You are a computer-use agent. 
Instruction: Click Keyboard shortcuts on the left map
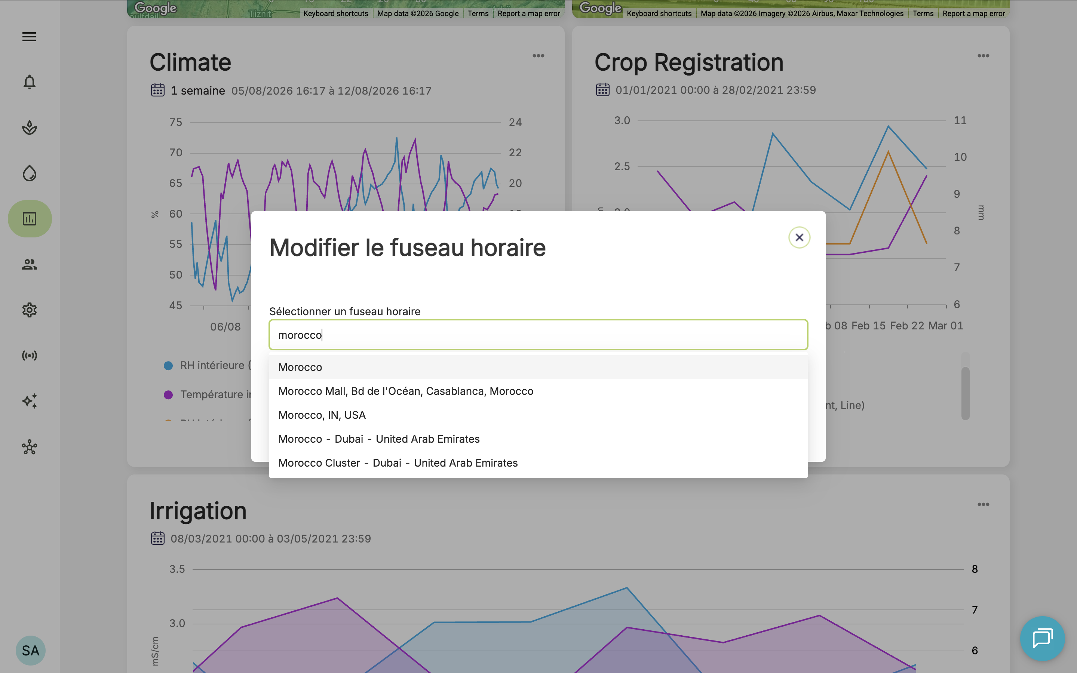(x=335, y=13)
